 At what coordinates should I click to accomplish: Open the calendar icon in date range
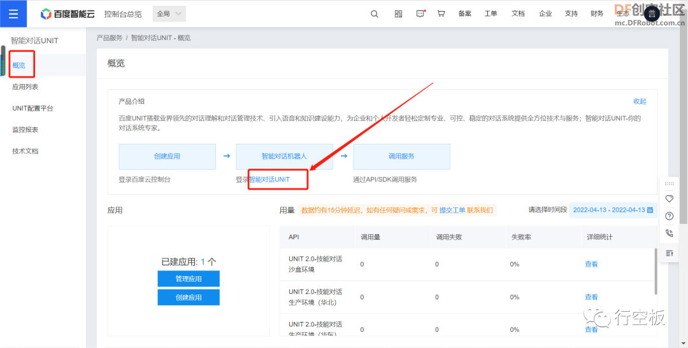click(x=650, y=210)
